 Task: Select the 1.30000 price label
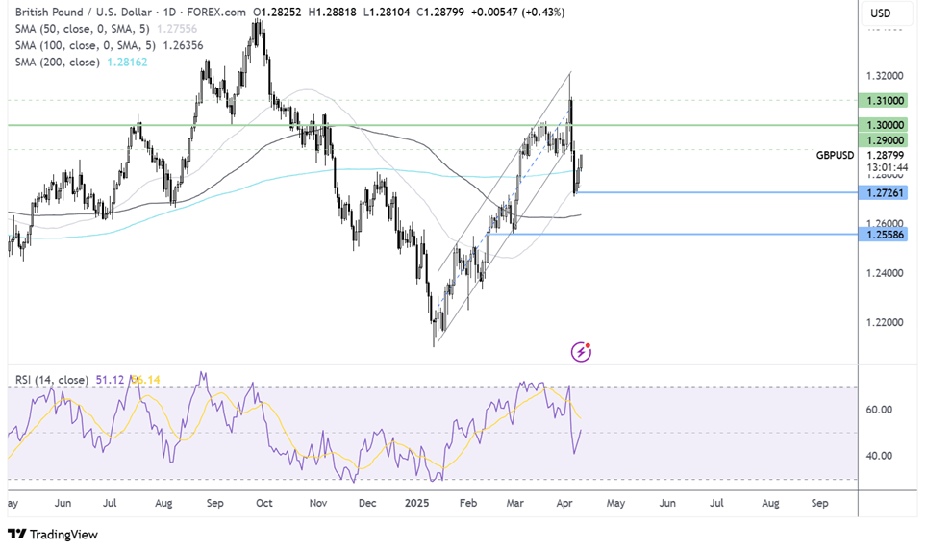pos(885,125)
